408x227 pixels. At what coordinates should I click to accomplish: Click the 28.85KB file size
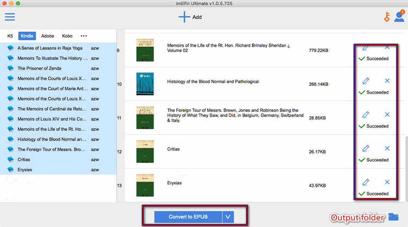[x=317, y=118]
